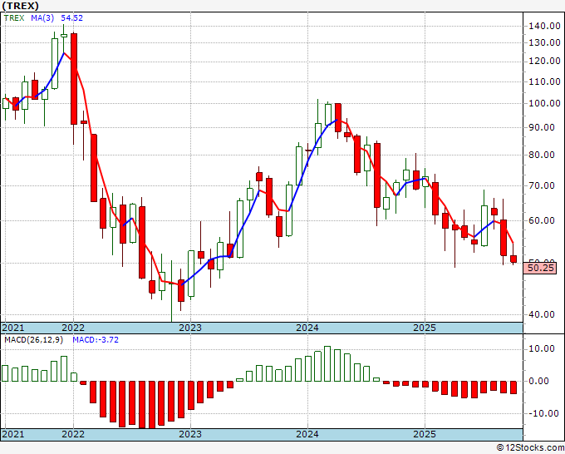
Task: Click the 10.00 MACD axis label
Action: click(x=542, y=348)
